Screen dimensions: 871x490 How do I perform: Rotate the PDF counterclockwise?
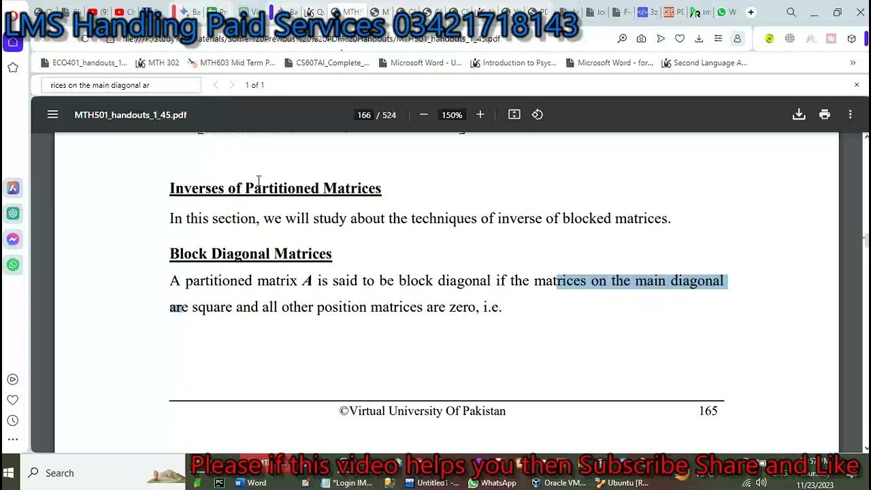pyautogui.click(x=538, y=114)
